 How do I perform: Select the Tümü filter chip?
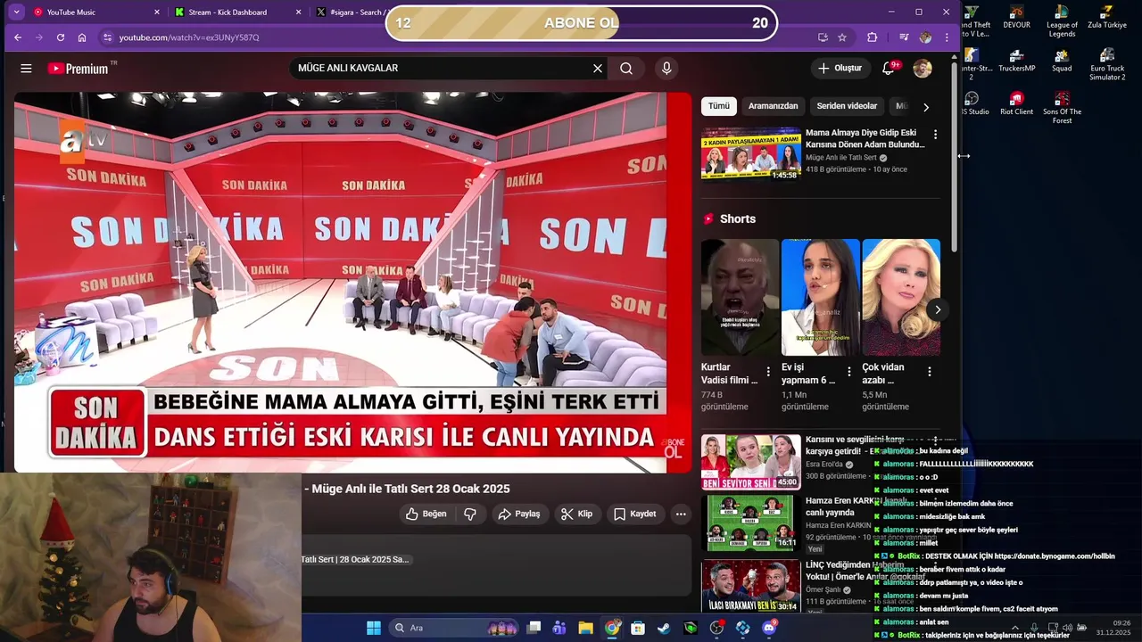719,106
